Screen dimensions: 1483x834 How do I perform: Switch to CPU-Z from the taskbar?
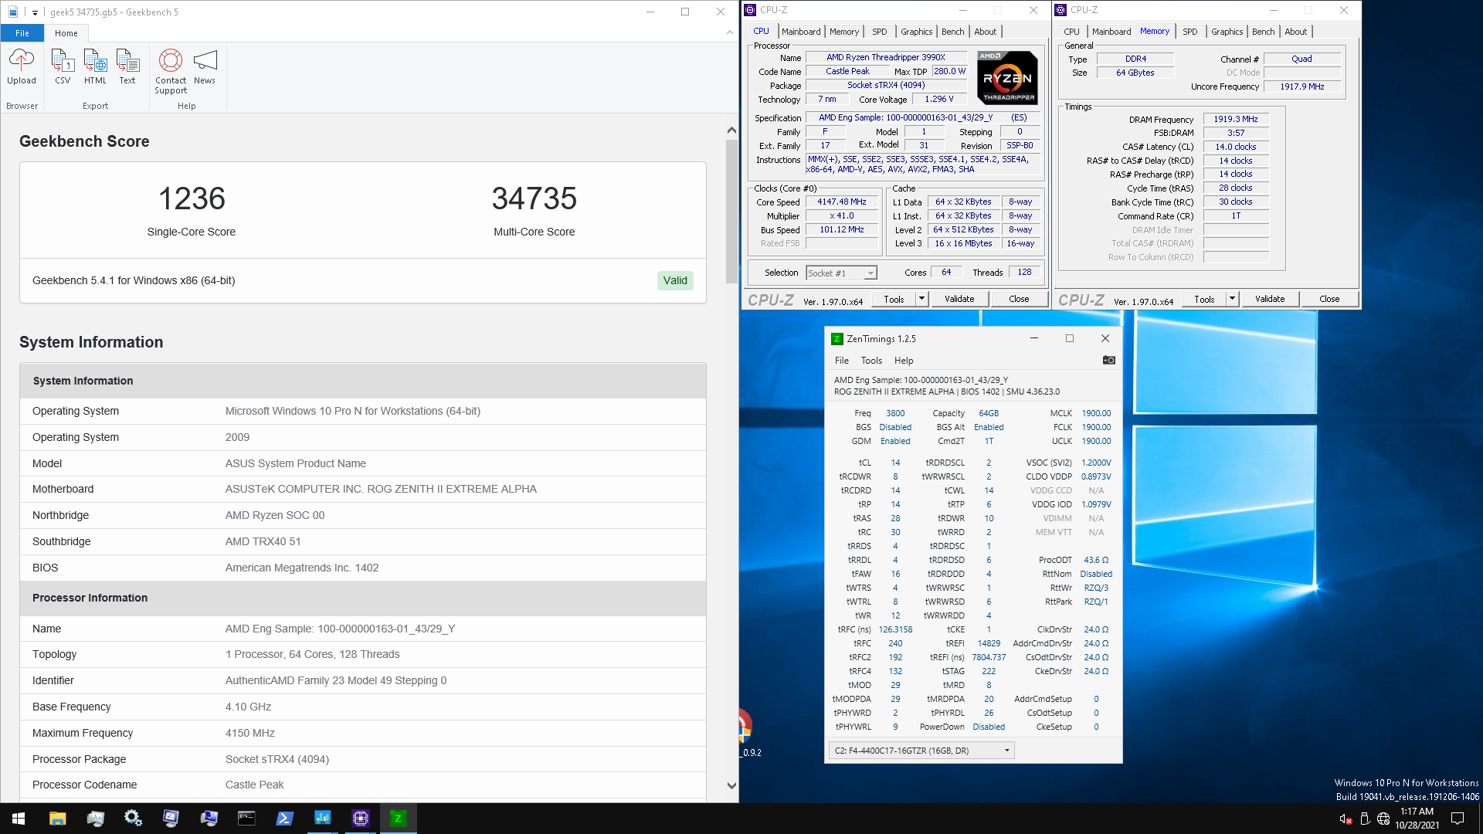360,819
